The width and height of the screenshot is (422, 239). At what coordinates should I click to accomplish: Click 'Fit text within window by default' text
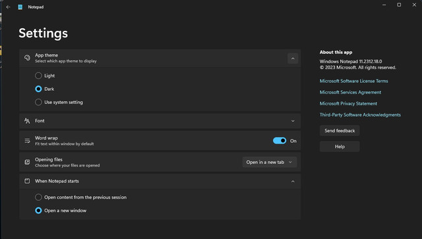click(x=65, y=144)
